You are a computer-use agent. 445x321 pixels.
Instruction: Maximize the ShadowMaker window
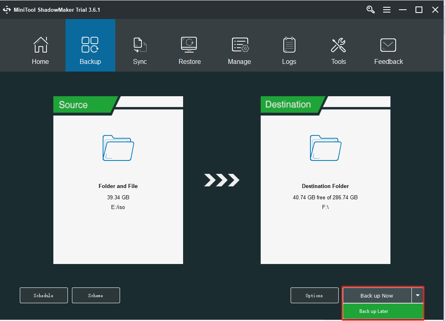pos(419,10)
